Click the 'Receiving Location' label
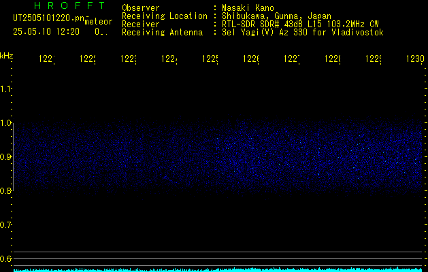The height and width of the screenshot is (272, 428). 165,16
